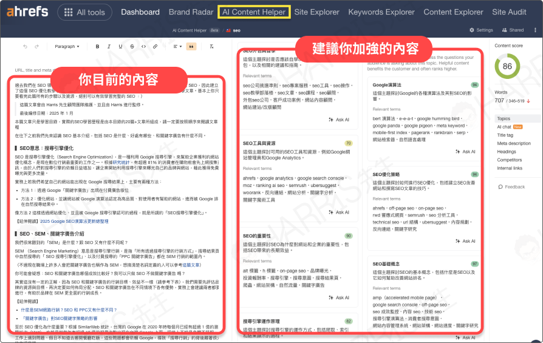The height and width of the screenshot is (343, 543).
Task: Open the 研究統計 hyperlink in article
Action: point(121,162)
